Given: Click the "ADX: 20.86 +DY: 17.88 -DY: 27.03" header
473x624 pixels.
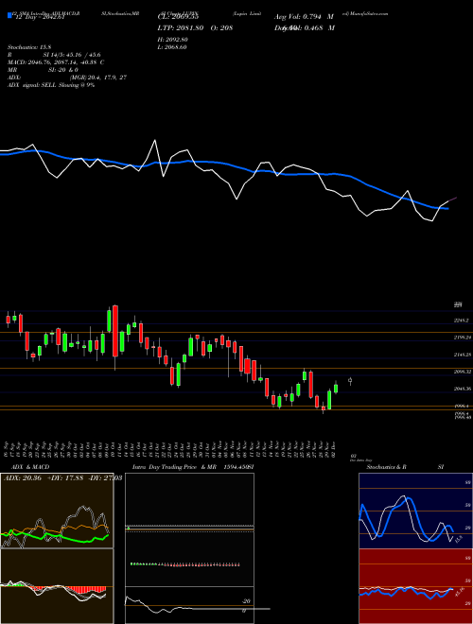Looking at the screenshot, I should (x=62, y=477).
